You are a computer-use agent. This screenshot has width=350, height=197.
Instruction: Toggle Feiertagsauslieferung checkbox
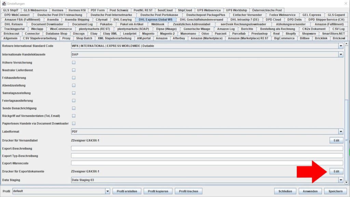(x=74, y=101)
